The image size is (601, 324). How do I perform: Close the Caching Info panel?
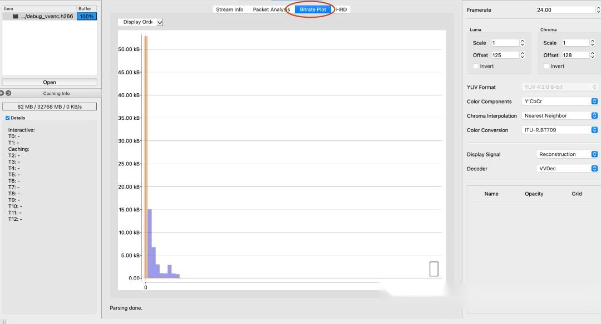[2, 93]
